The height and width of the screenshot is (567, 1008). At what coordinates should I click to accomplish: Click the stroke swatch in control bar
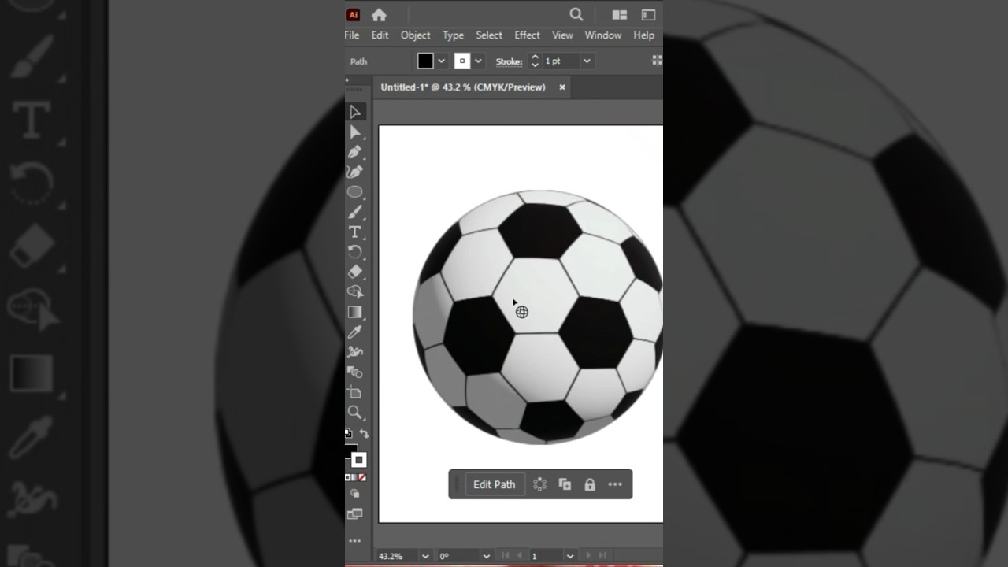click(462, 61)
